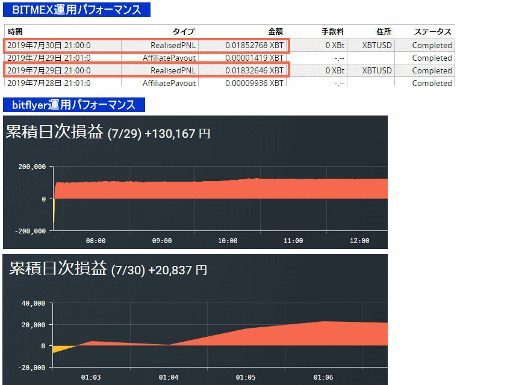Click XBTUSD in the July 30 row
The image size is (519, 385).
click(x=377, y=45)
